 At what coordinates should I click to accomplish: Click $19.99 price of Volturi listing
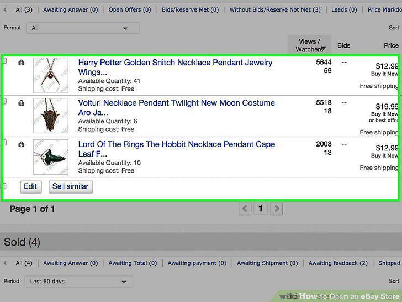coord(387,106)
